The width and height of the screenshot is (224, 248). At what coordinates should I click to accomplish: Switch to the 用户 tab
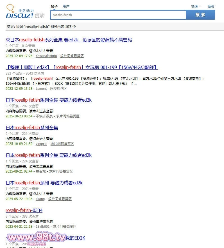66,6
